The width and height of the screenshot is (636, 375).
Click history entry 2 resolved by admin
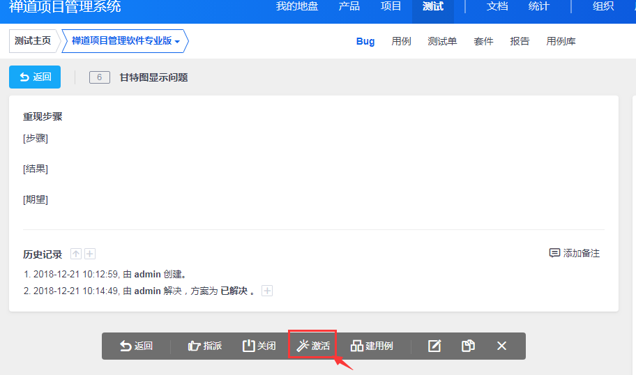(139, 291)
